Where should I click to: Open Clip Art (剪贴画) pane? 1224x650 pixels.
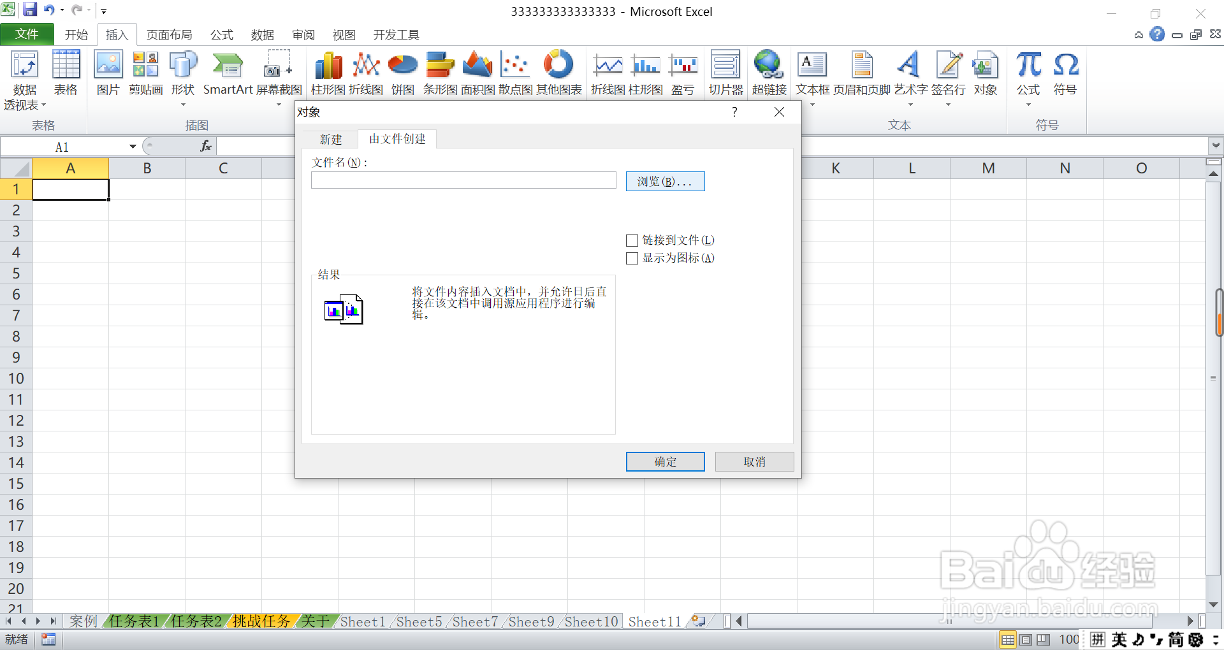145,73
